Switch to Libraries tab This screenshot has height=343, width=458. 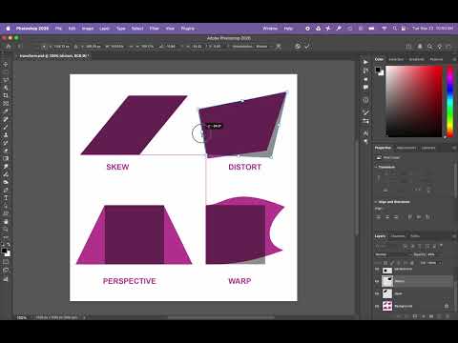tap(428, 148)
